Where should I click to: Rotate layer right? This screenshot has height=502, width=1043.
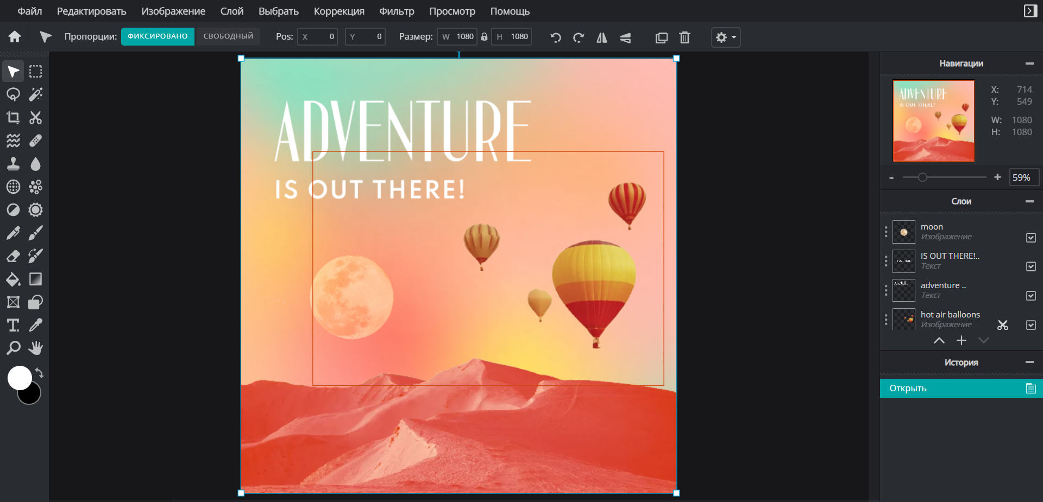tap(579, 37)
